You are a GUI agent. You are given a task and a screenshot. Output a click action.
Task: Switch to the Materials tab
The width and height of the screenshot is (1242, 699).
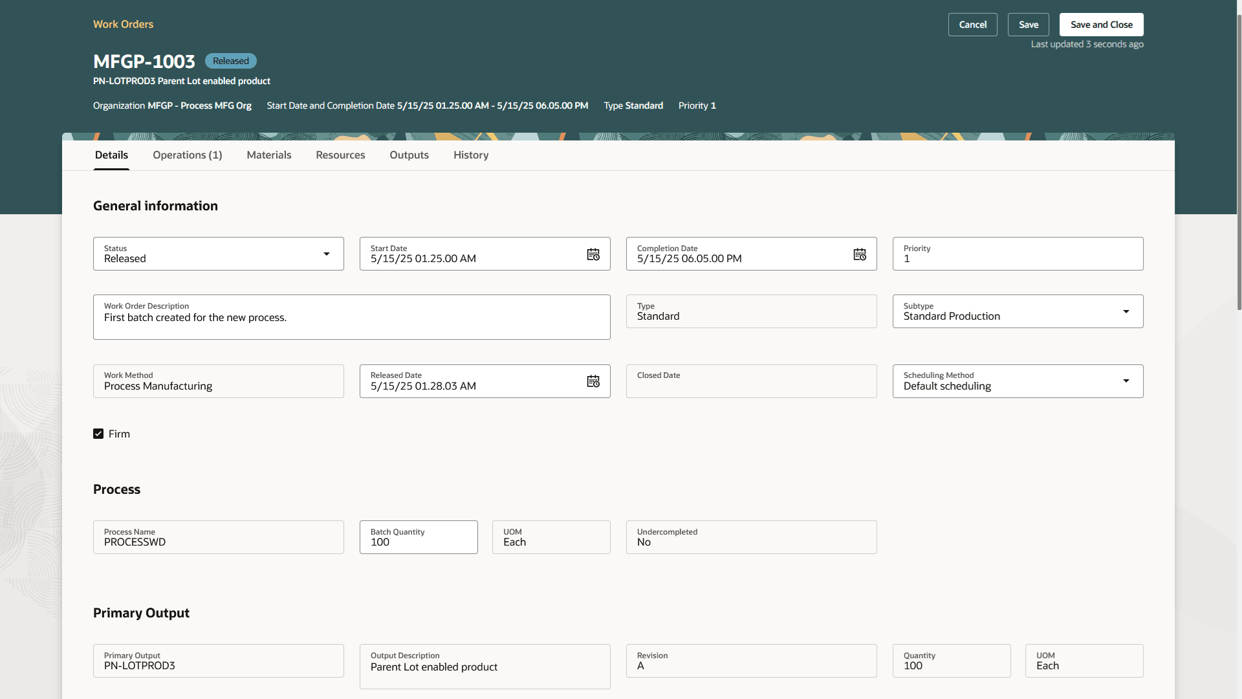[268, 155]
